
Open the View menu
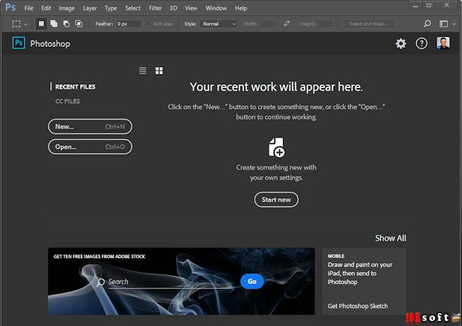tap(191, 8)
